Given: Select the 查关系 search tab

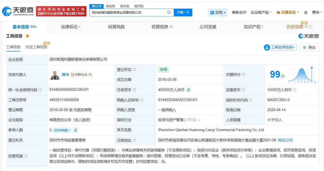Looking at the screenshot, I should 125,6.
